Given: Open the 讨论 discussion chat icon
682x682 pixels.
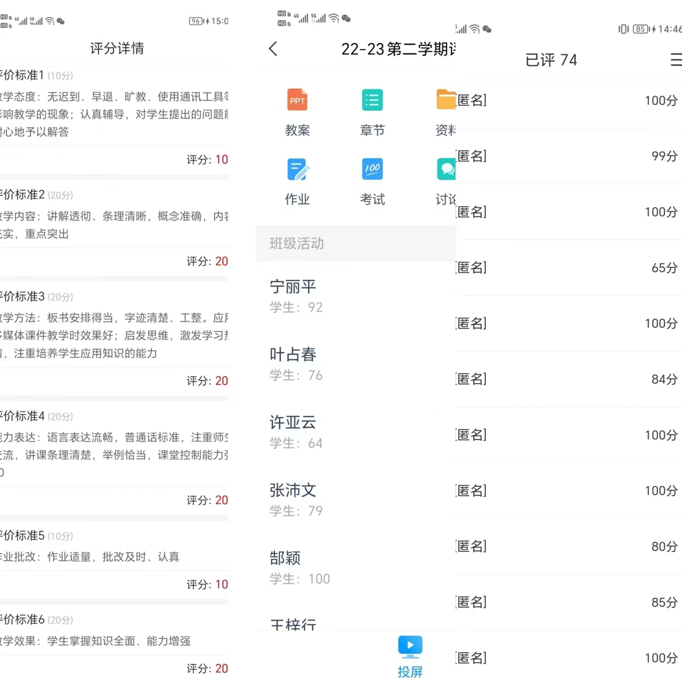Looking at the screenshot, I should pos(446,169).
